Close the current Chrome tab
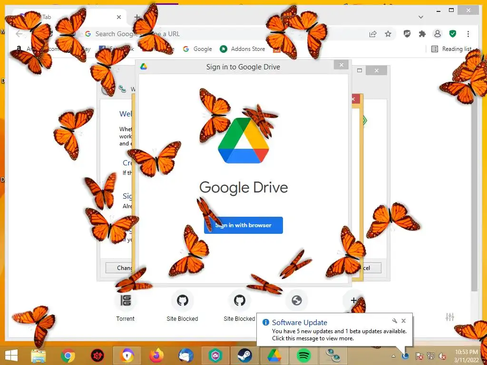The width and height of the screenshot is (487, 365). click(x=119, y=17)
